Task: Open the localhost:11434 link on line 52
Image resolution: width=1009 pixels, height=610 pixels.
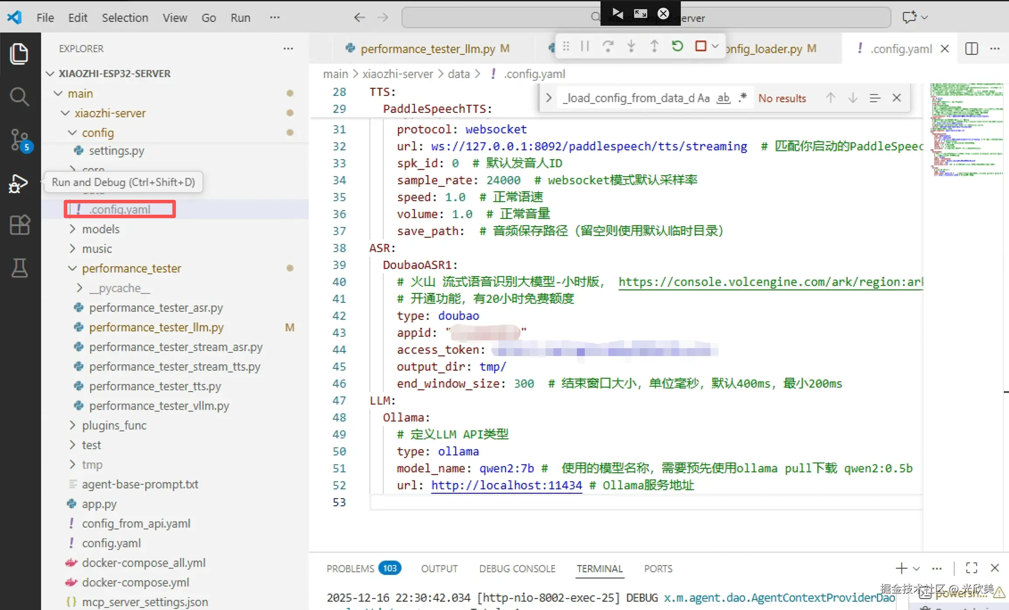Action: 506,485
